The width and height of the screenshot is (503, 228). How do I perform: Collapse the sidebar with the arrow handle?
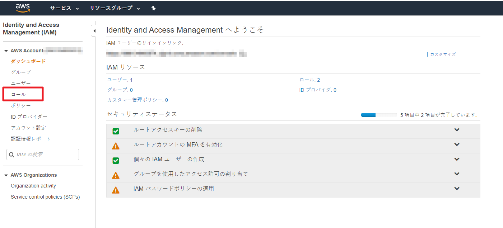[x=94, y=31]
